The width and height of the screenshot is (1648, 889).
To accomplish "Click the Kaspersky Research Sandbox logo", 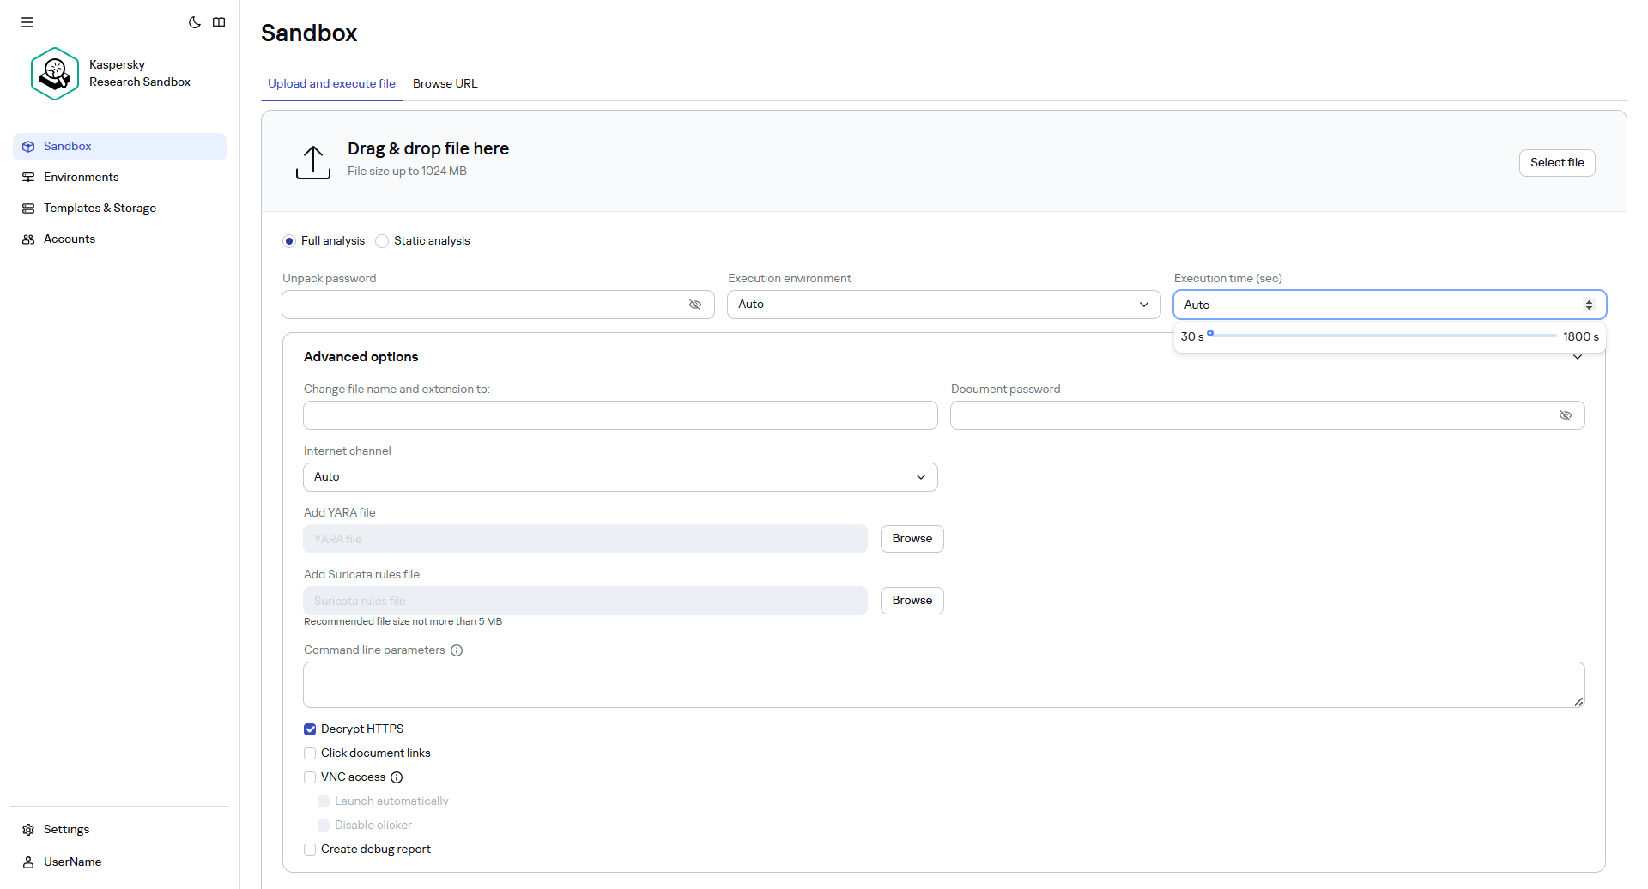I will (55, 74).
